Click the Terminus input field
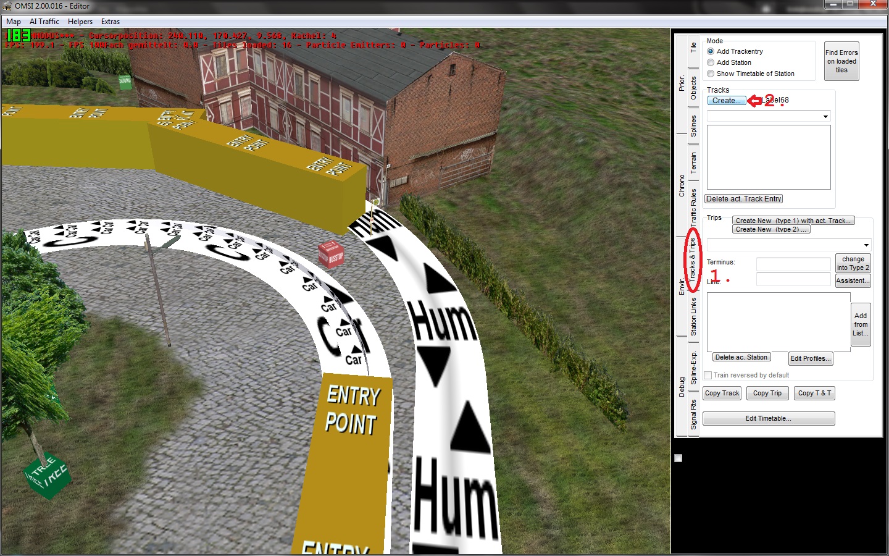 [793, 264]
